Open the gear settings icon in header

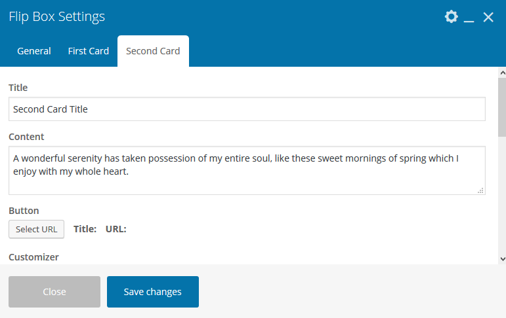pos(451,17)
